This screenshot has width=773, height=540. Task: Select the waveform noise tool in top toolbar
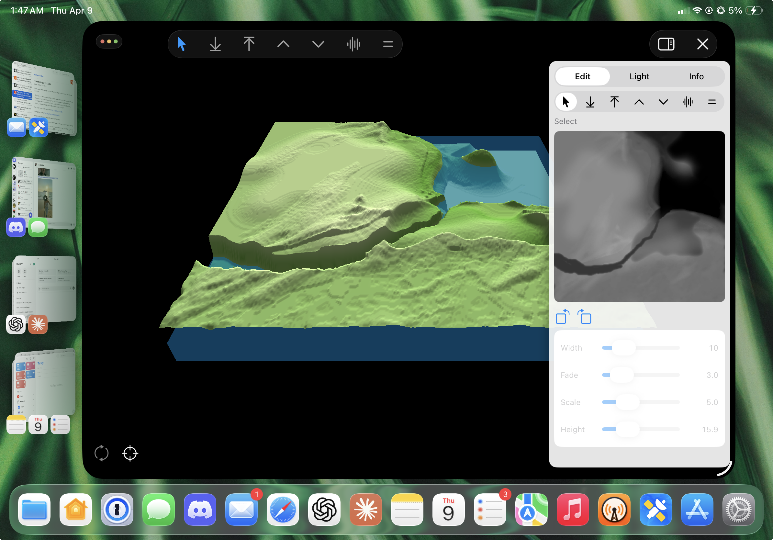[x=353, y=44]
